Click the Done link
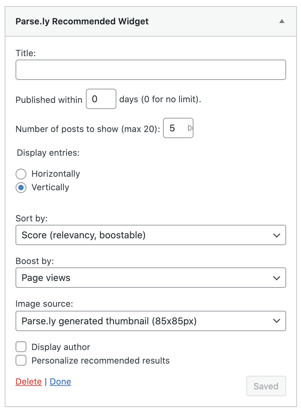 (x=60, y=382)
